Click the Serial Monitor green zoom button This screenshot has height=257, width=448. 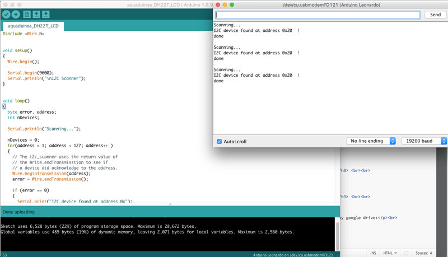(x=232, y=5)
